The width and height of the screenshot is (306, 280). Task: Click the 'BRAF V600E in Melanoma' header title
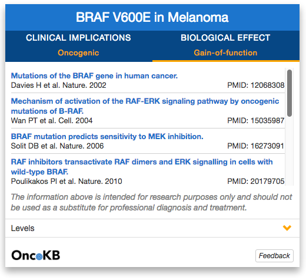coord(152,17)
